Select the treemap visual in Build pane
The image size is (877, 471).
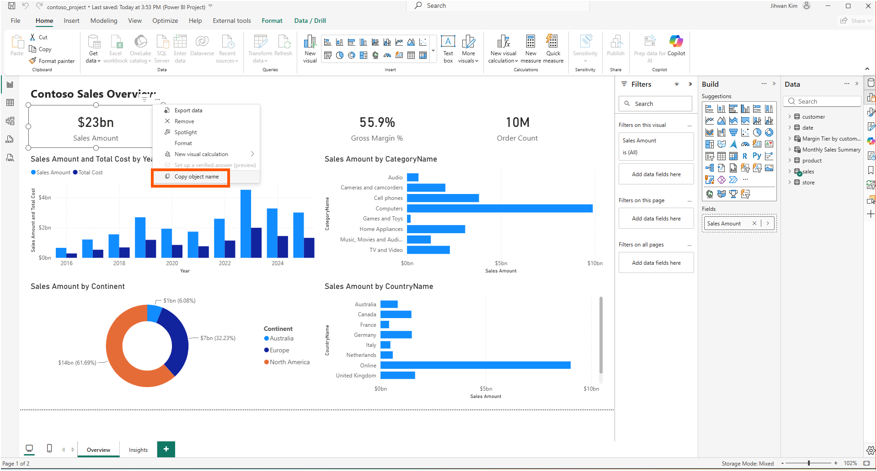point(710,144)
